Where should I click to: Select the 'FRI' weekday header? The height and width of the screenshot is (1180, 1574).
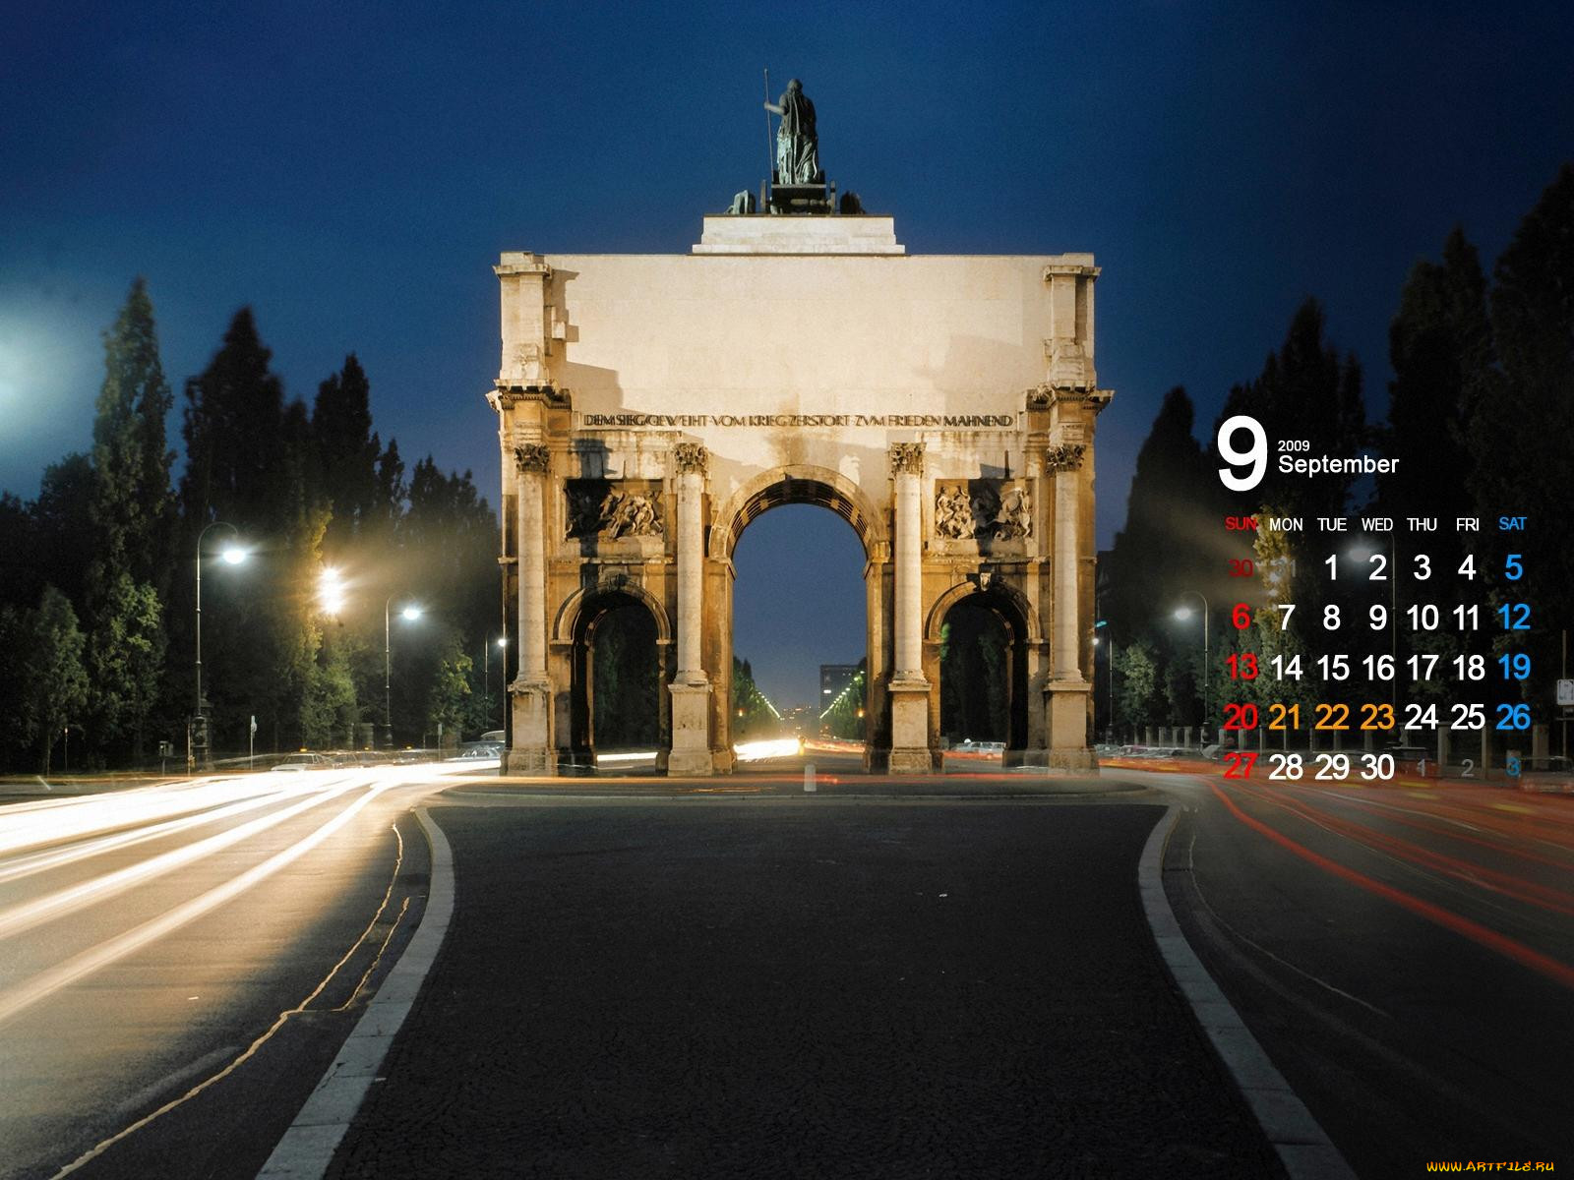pos(1468,525)
